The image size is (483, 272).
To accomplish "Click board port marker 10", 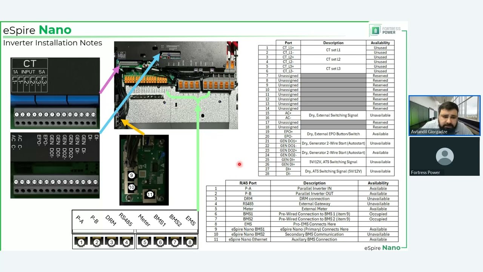I will click(x=132, y=187).
